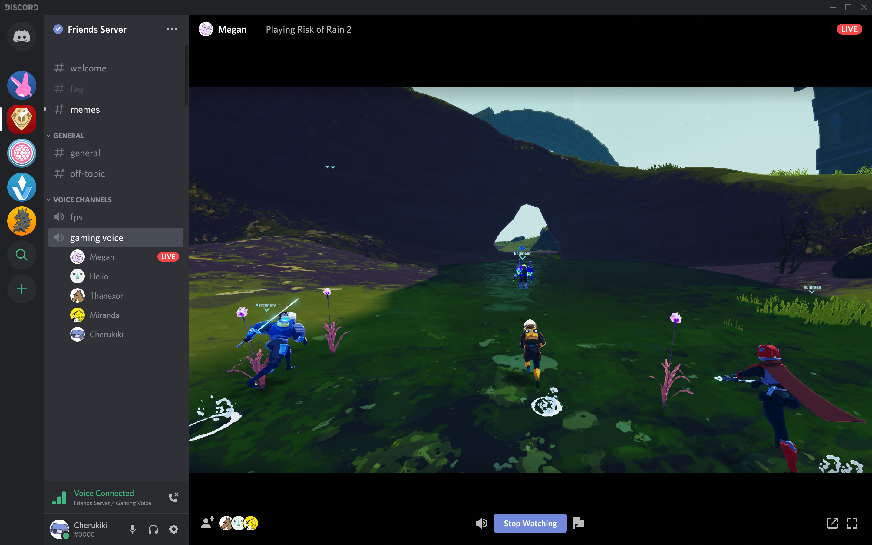The width and height of the screenshot is (872, 545).
Task: Click the headphones icon in bottom bar
Action: click(153, 528)
